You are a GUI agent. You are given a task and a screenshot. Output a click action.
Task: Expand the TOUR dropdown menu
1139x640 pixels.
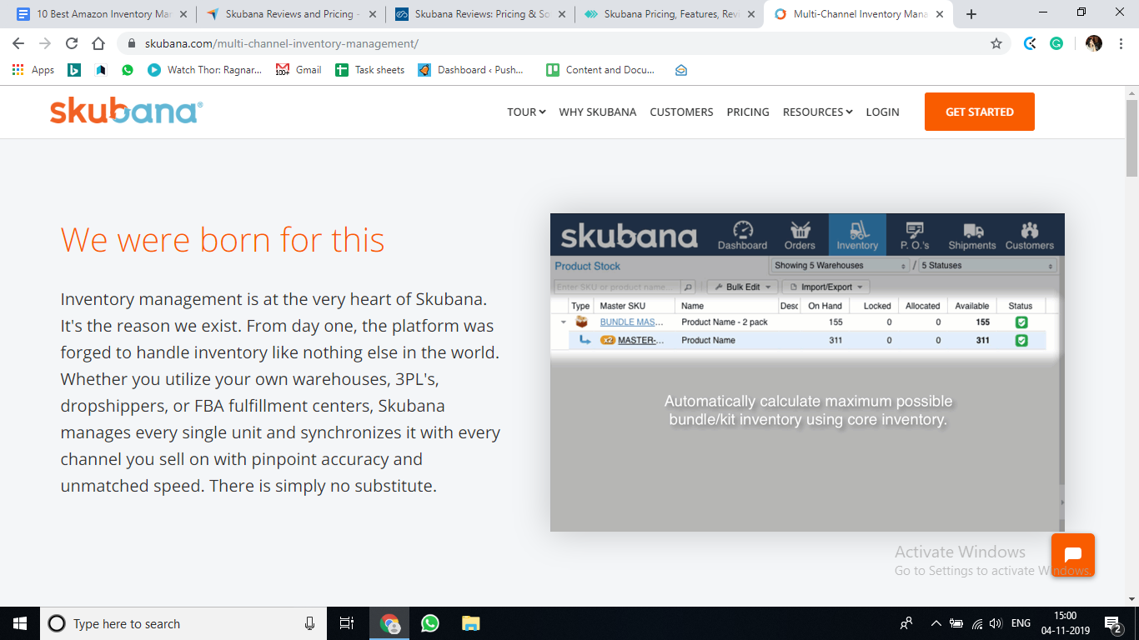(526, 112)
